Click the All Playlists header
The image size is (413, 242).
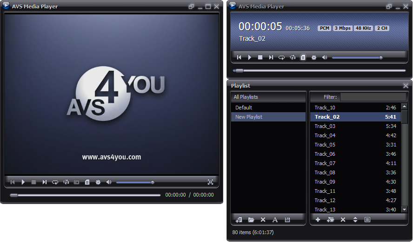pyautogui.click(x=268, y=97)
